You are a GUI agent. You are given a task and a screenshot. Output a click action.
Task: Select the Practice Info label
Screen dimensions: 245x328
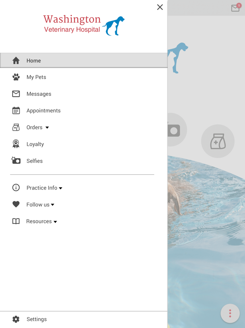pos(42,188)
